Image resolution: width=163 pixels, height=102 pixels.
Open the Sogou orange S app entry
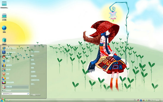15,74
